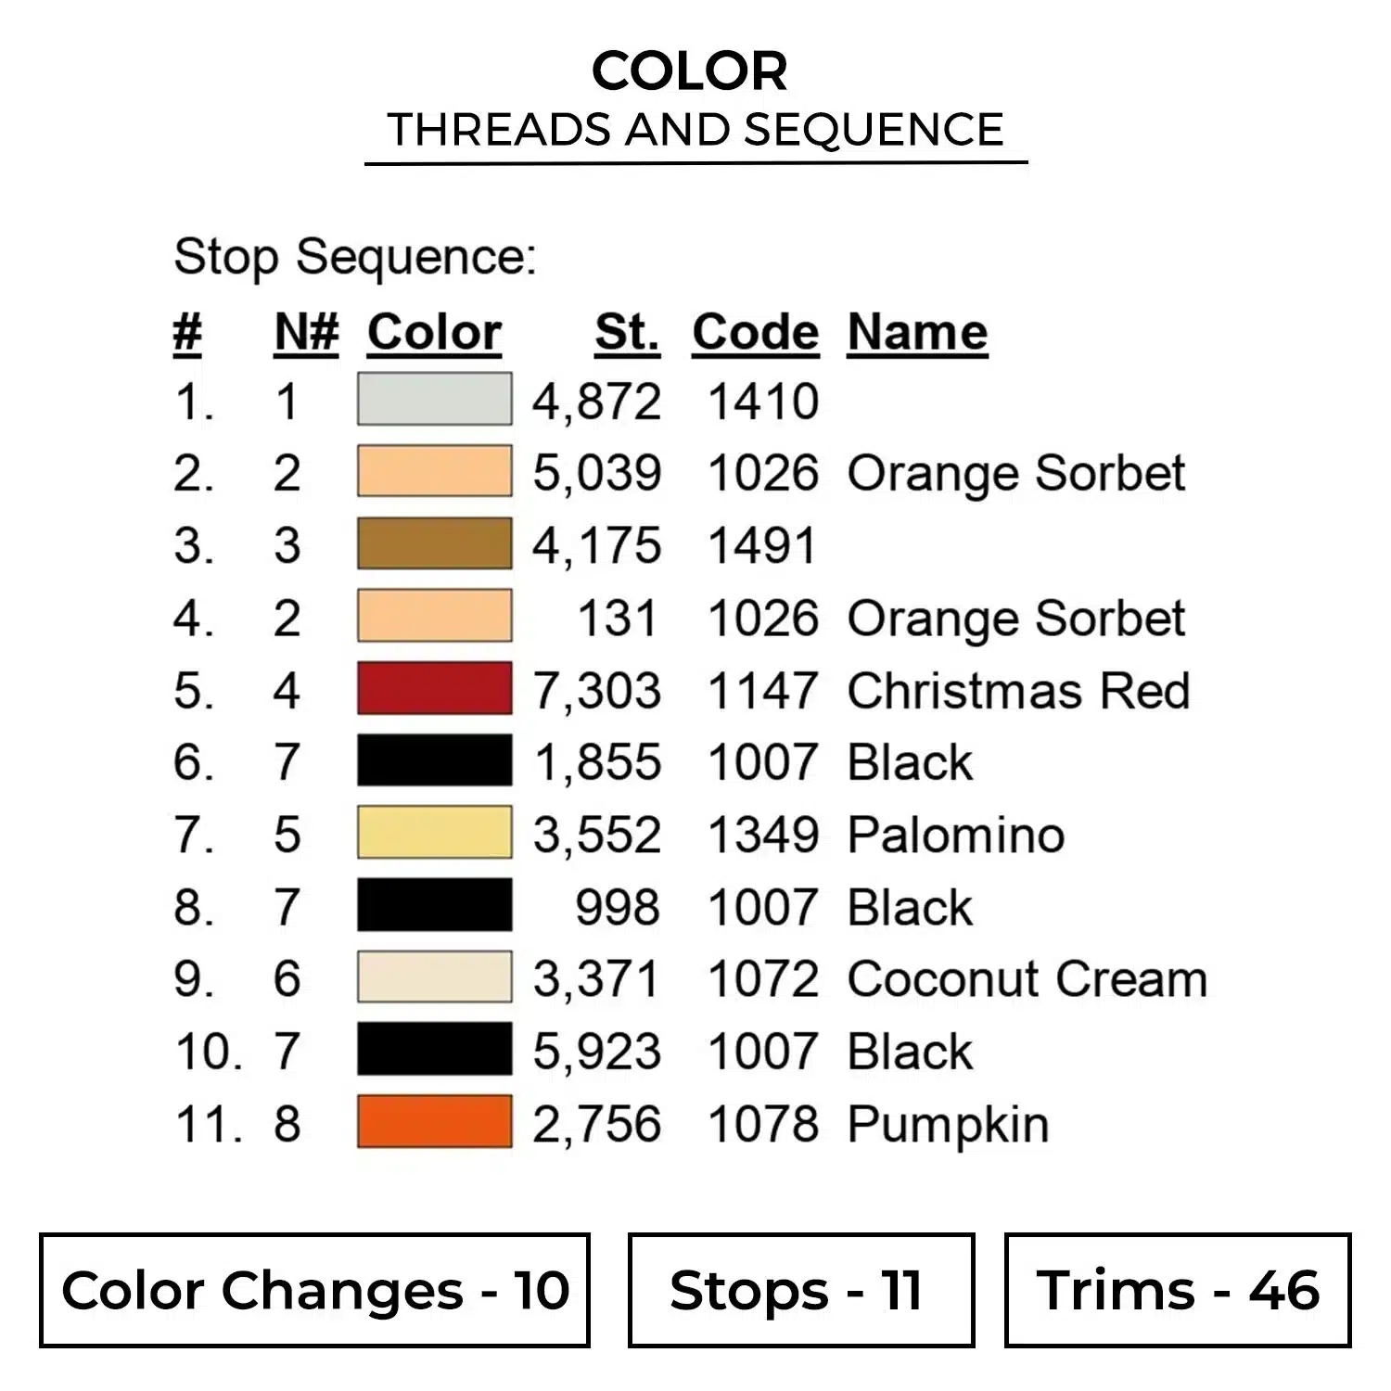Click the light gray swatch for code 1410
The height and width of the screenshot is (1391, 1391).
434,399
